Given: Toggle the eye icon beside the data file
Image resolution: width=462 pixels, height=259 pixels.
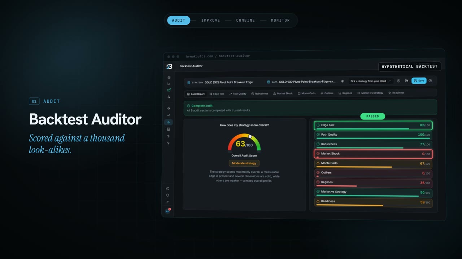Looking at the screenshot, I should point(343,81).
